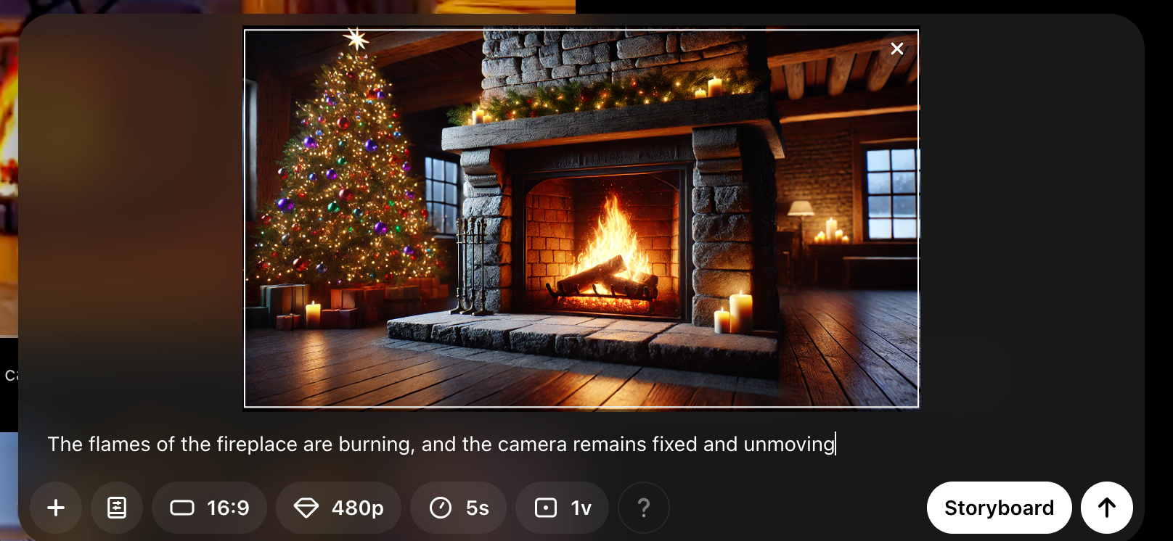Click the diamond resolution icon
This screenshot has width=1173, height=541.
point(306,508)
